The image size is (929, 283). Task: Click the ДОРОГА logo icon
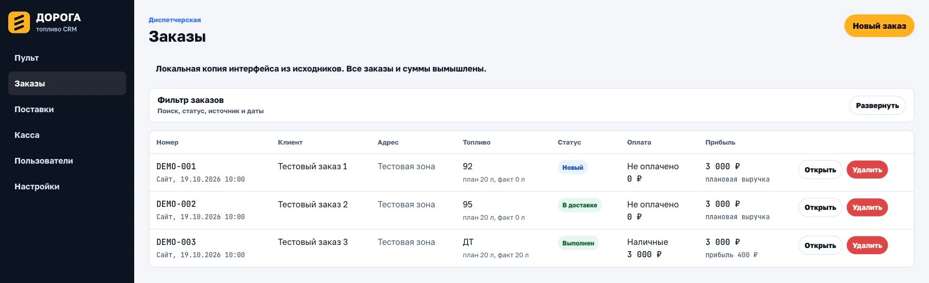tap(19, 22)
